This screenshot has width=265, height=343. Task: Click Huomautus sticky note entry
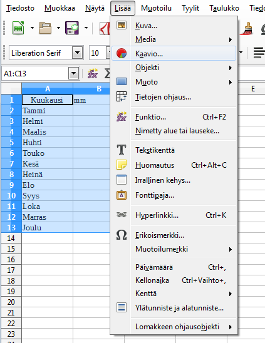pyautogui.click(x=174, y=165)
